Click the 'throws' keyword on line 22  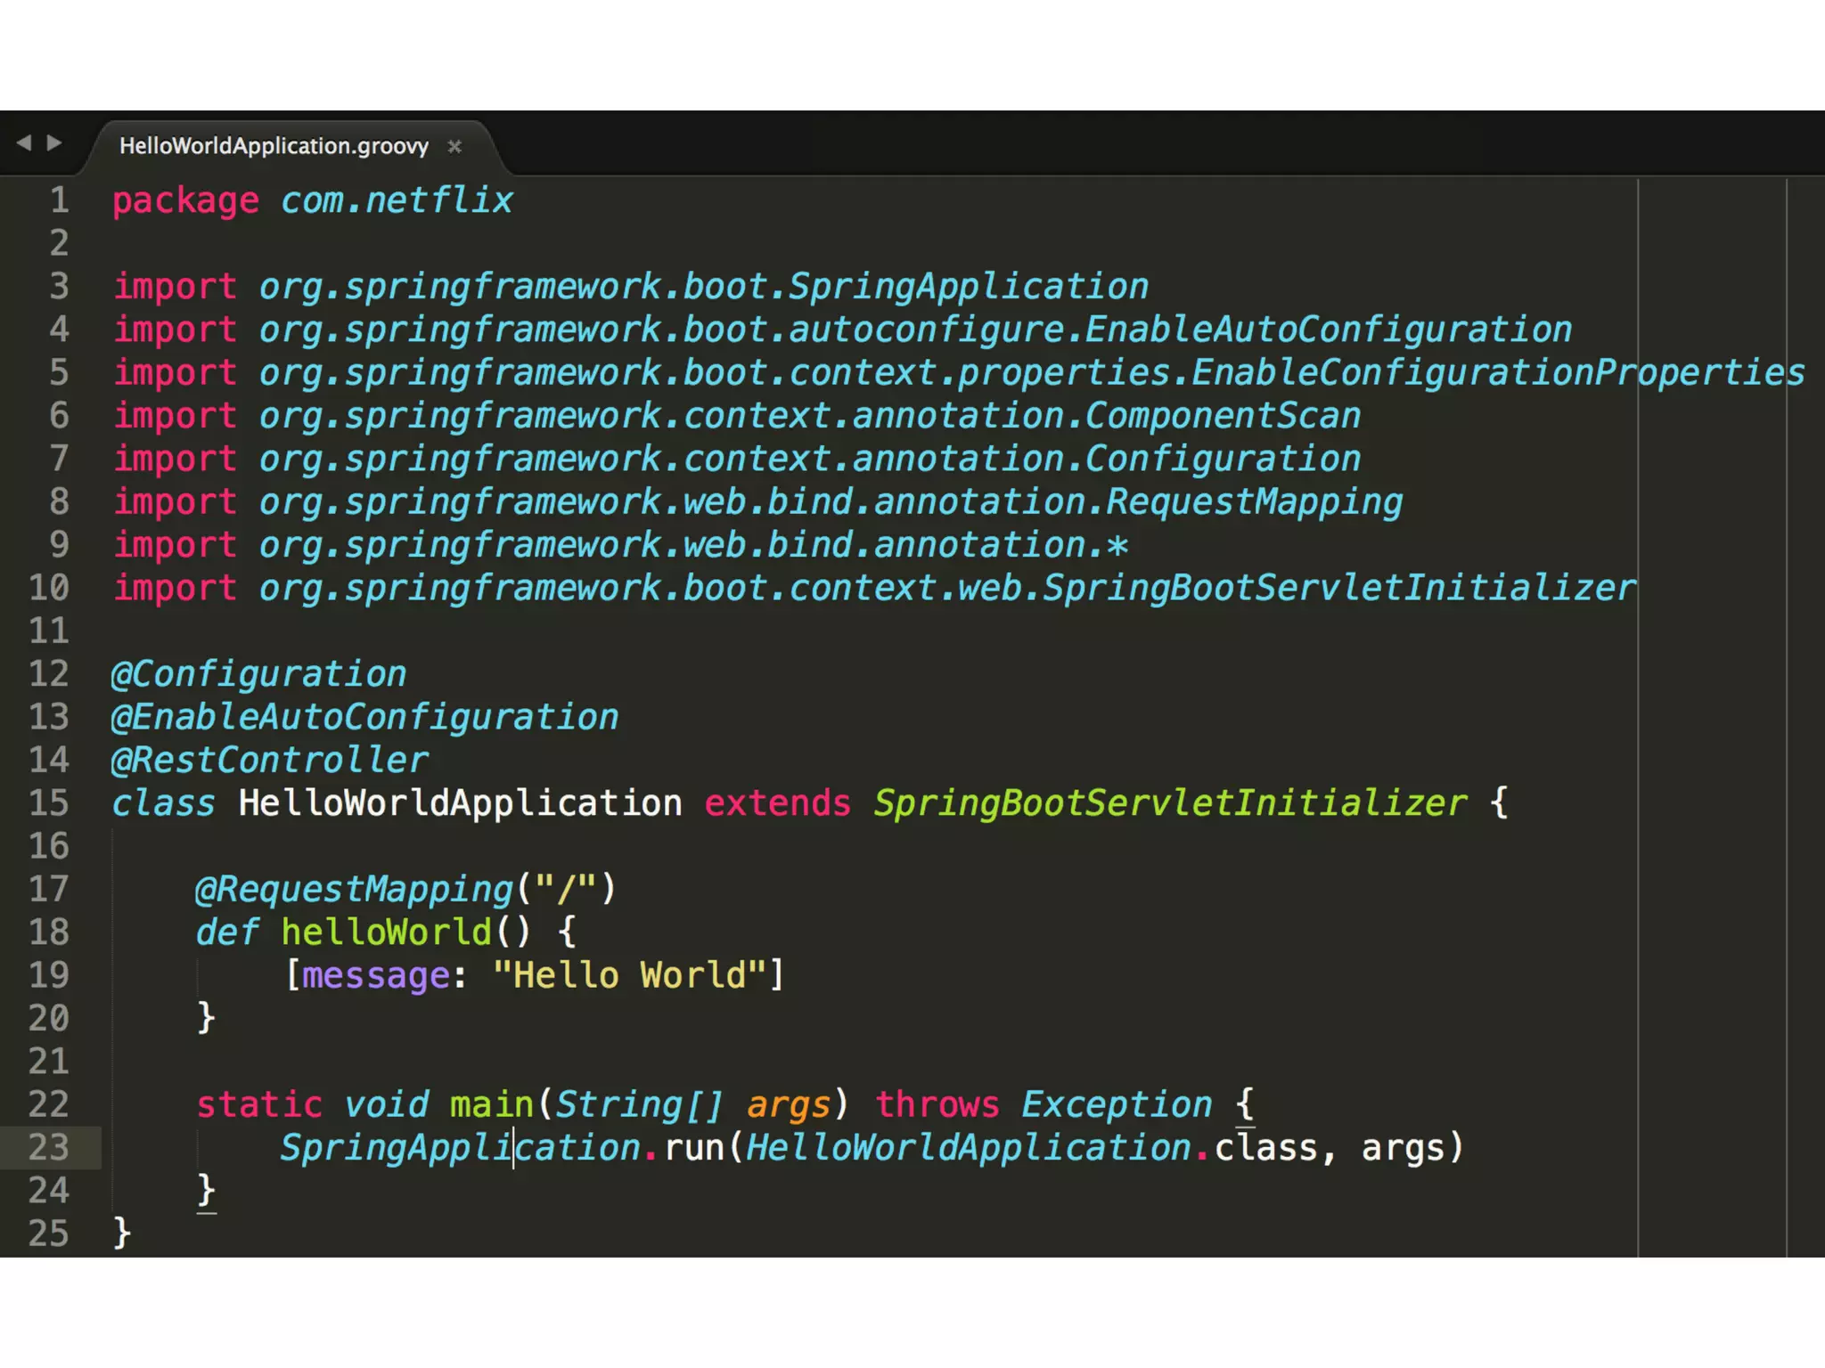click(937, 1104)
